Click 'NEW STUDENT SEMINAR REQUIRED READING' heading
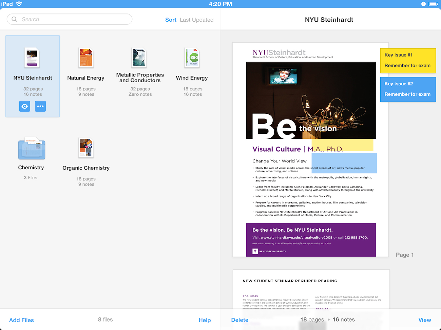Image resolution: width=441 pixels, height=330 pixels. (x=290, y=281)
